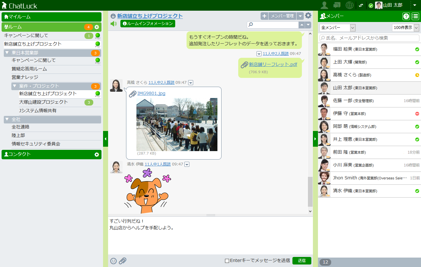Image resolution: width=421 pixels, height=267 pixels.
Task: Open the room settings gear icon
Action: click(x=308, y=15)
